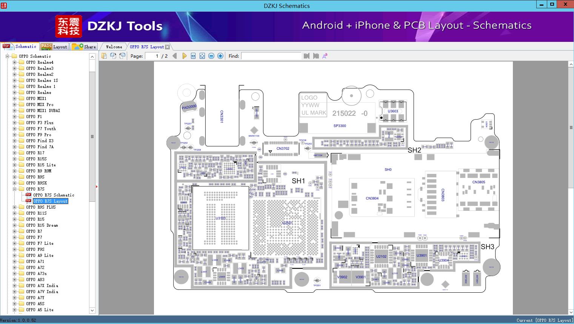The width and height of the screenshot is (574, 324).
Task: Select the OPPO Realme 1S folder
Action: point(42,80)
